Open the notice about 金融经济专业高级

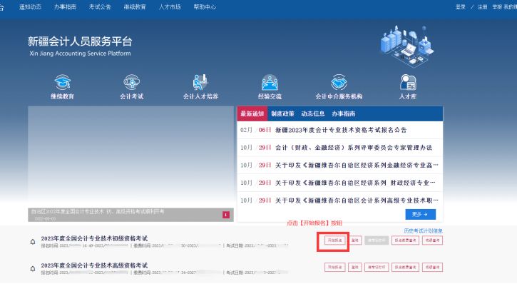(x=357, y=165)
